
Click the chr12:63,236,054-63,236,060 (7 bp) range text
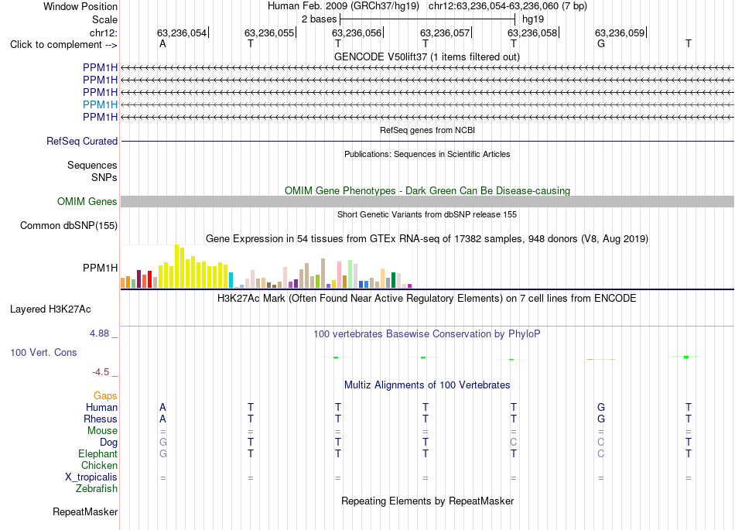pos(508,6)
